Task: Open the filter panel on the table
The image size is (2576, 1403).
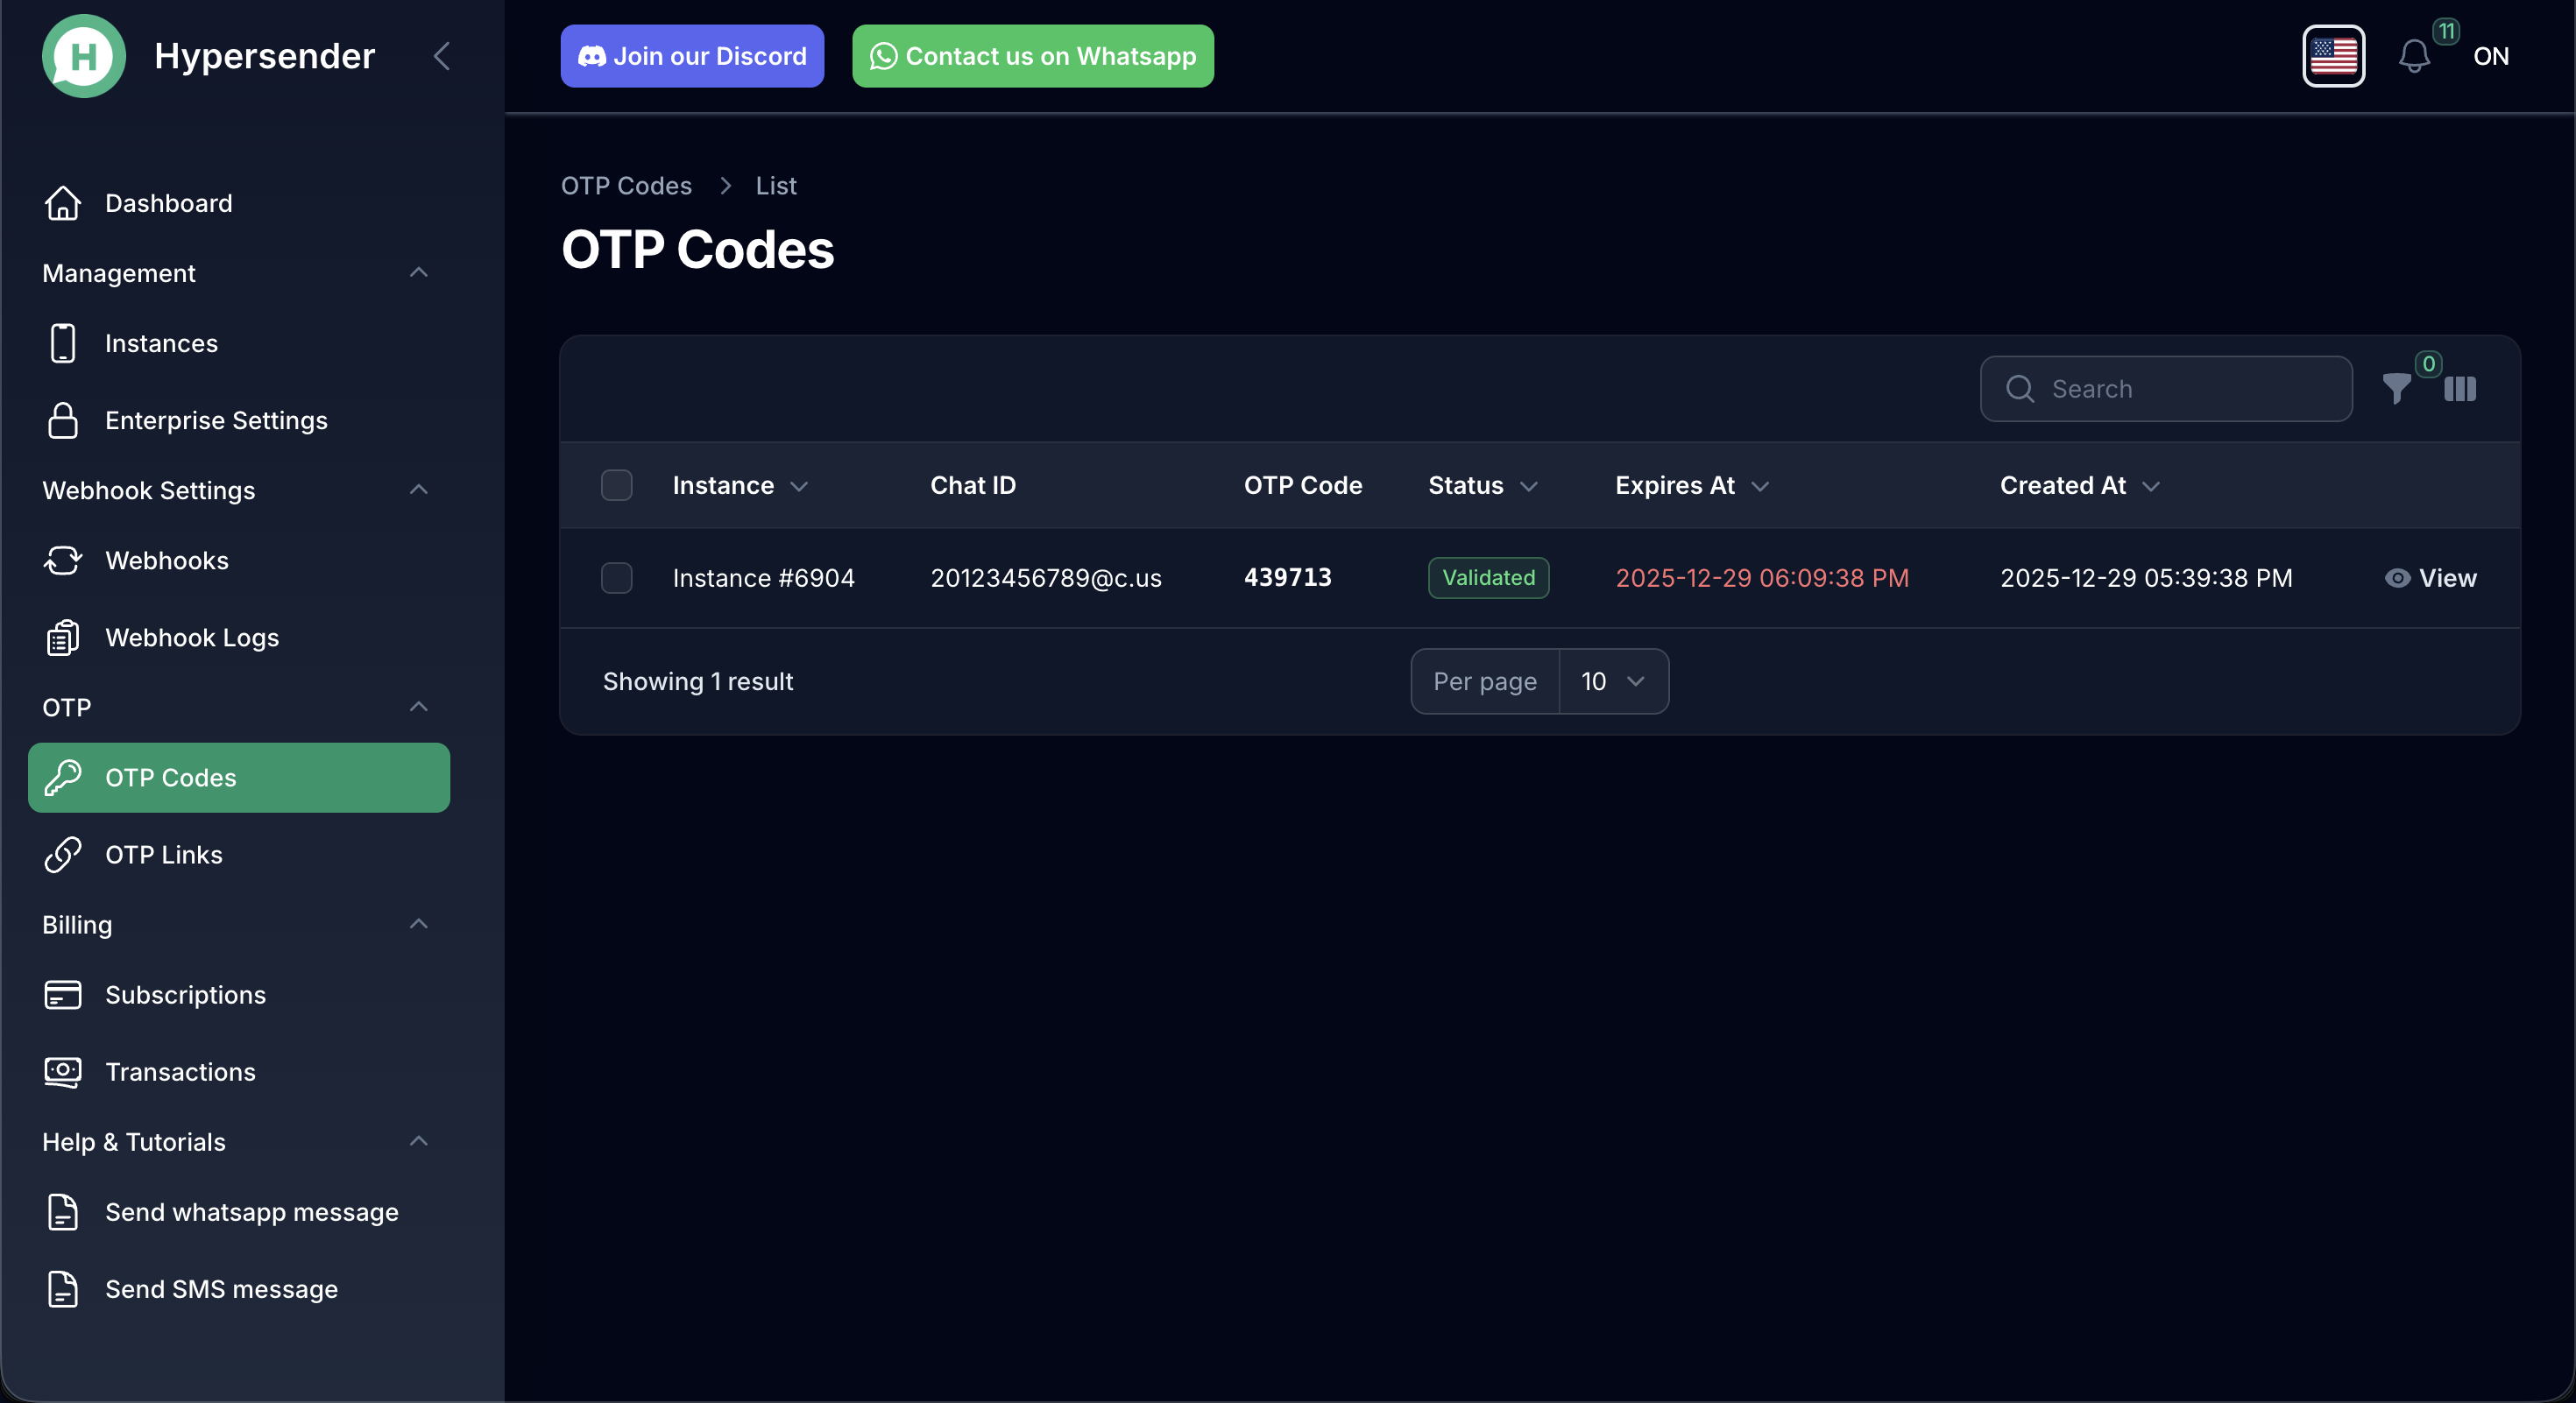Action: pos(2398,389)
